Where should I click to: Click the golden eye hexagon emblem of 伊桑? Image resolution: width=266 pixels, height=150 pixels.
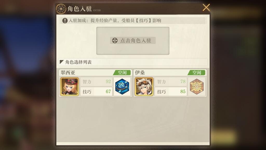click(197, 86)
